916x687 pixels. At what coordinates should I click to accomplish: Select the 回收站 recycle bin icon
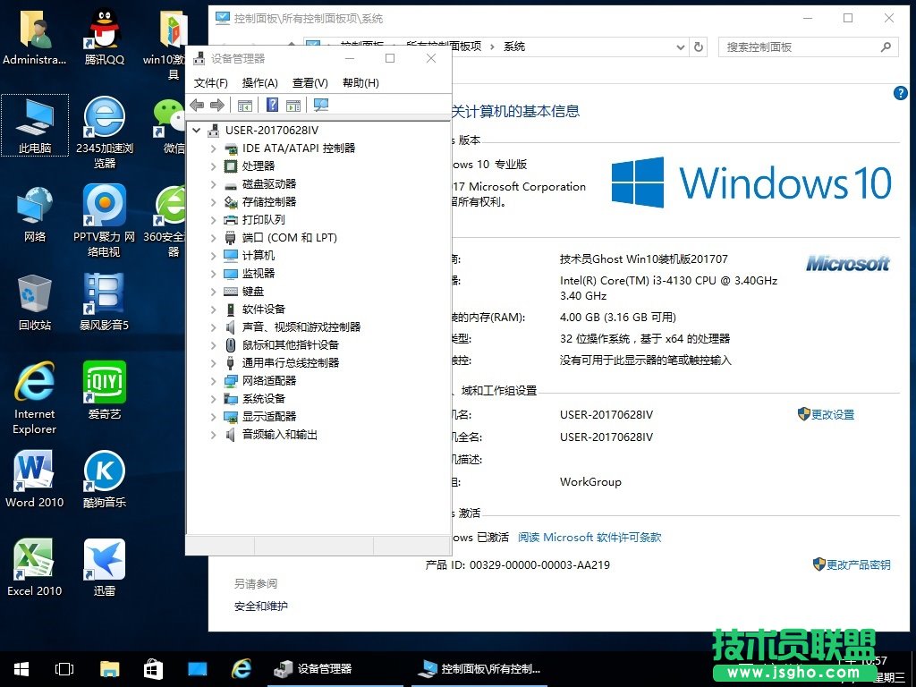coord(35,302)
